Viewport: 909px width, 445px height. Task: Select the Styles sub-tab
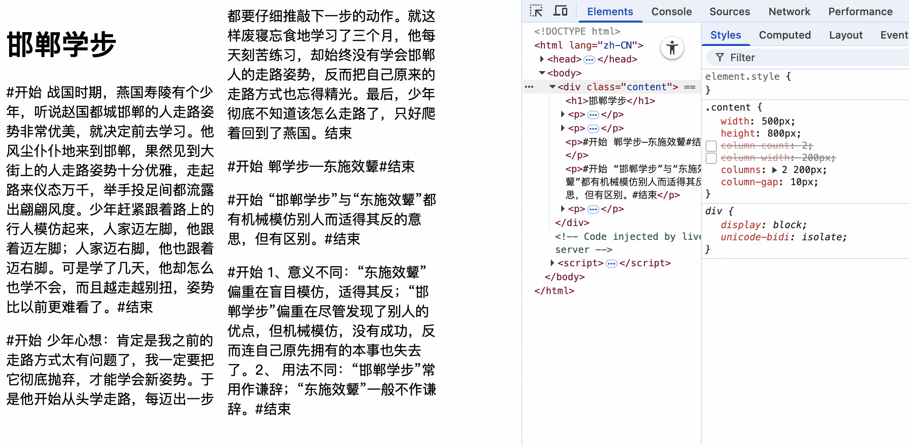click(726, 35)
